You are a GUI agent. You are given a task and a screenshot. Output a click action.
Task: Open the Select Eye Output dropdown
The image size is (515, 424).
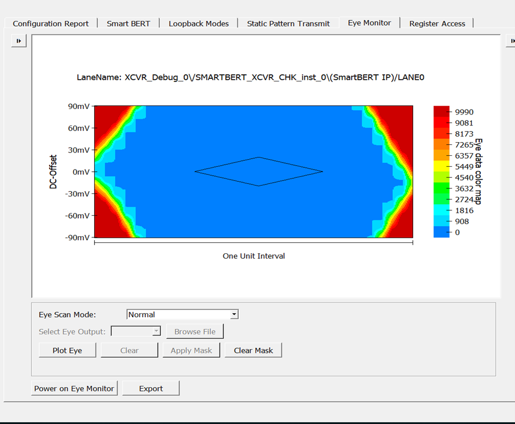click(156, 331)
